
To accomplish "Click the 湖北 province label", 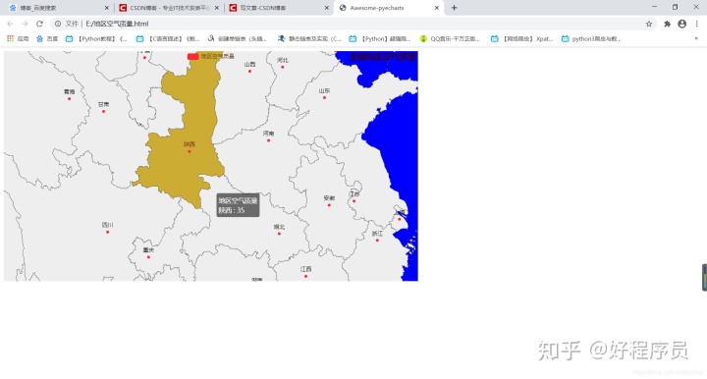I will 279,227.
